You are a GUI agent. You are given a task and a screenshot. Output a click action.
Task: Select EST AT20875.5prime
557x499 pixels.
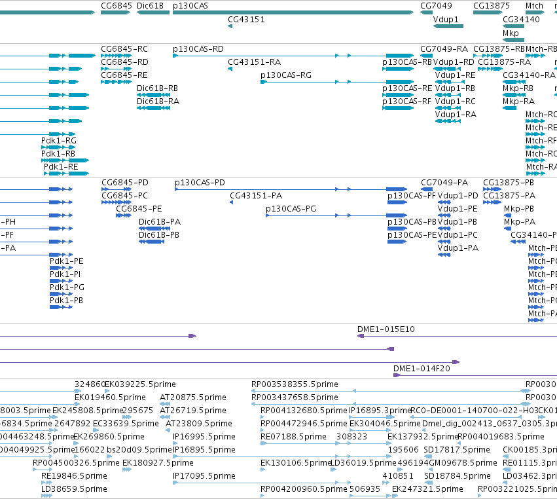pyautogui.click(x=193, y=397)
